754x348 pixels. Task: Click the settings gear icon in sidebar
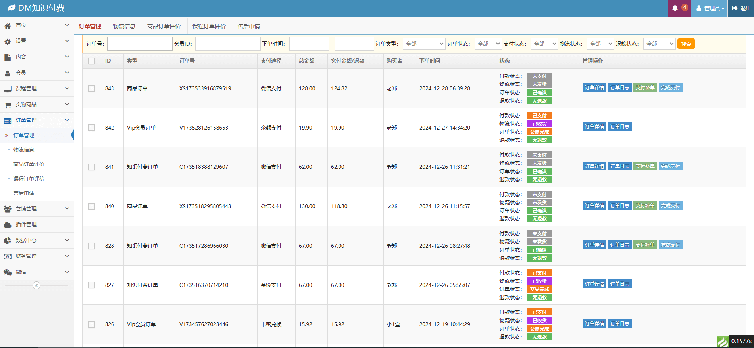coord(8,41)
